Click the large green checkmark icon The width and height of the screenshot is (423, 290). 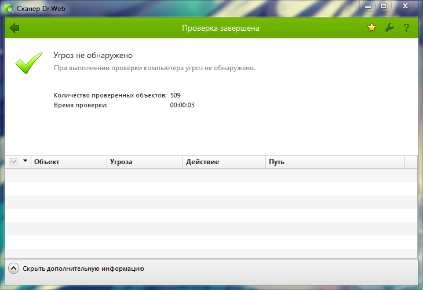29,63
